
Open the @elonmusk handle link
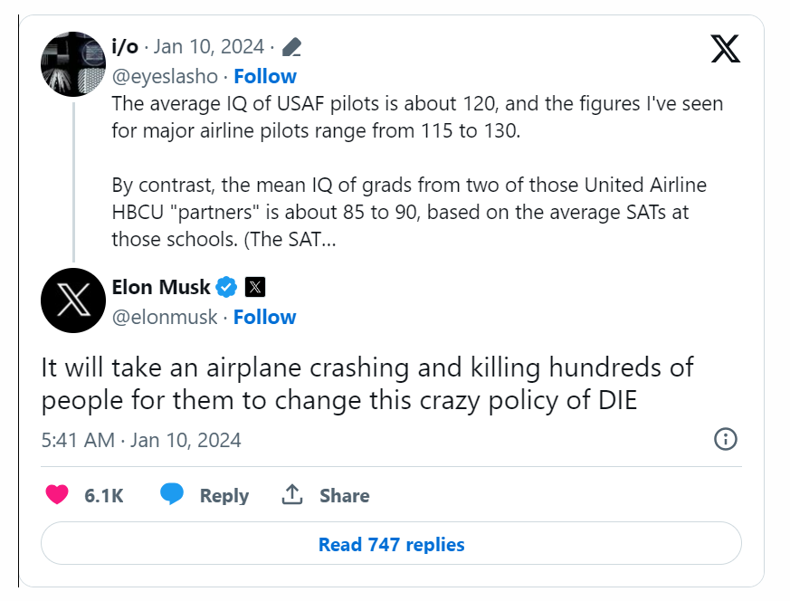pos(165,318)
